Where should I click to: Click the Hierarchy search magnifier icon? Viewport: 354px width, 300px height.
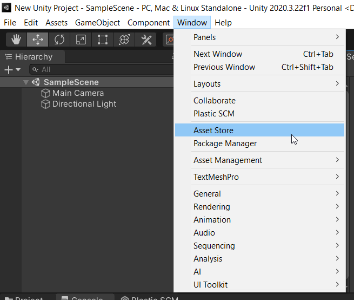(x=35, y=69)
